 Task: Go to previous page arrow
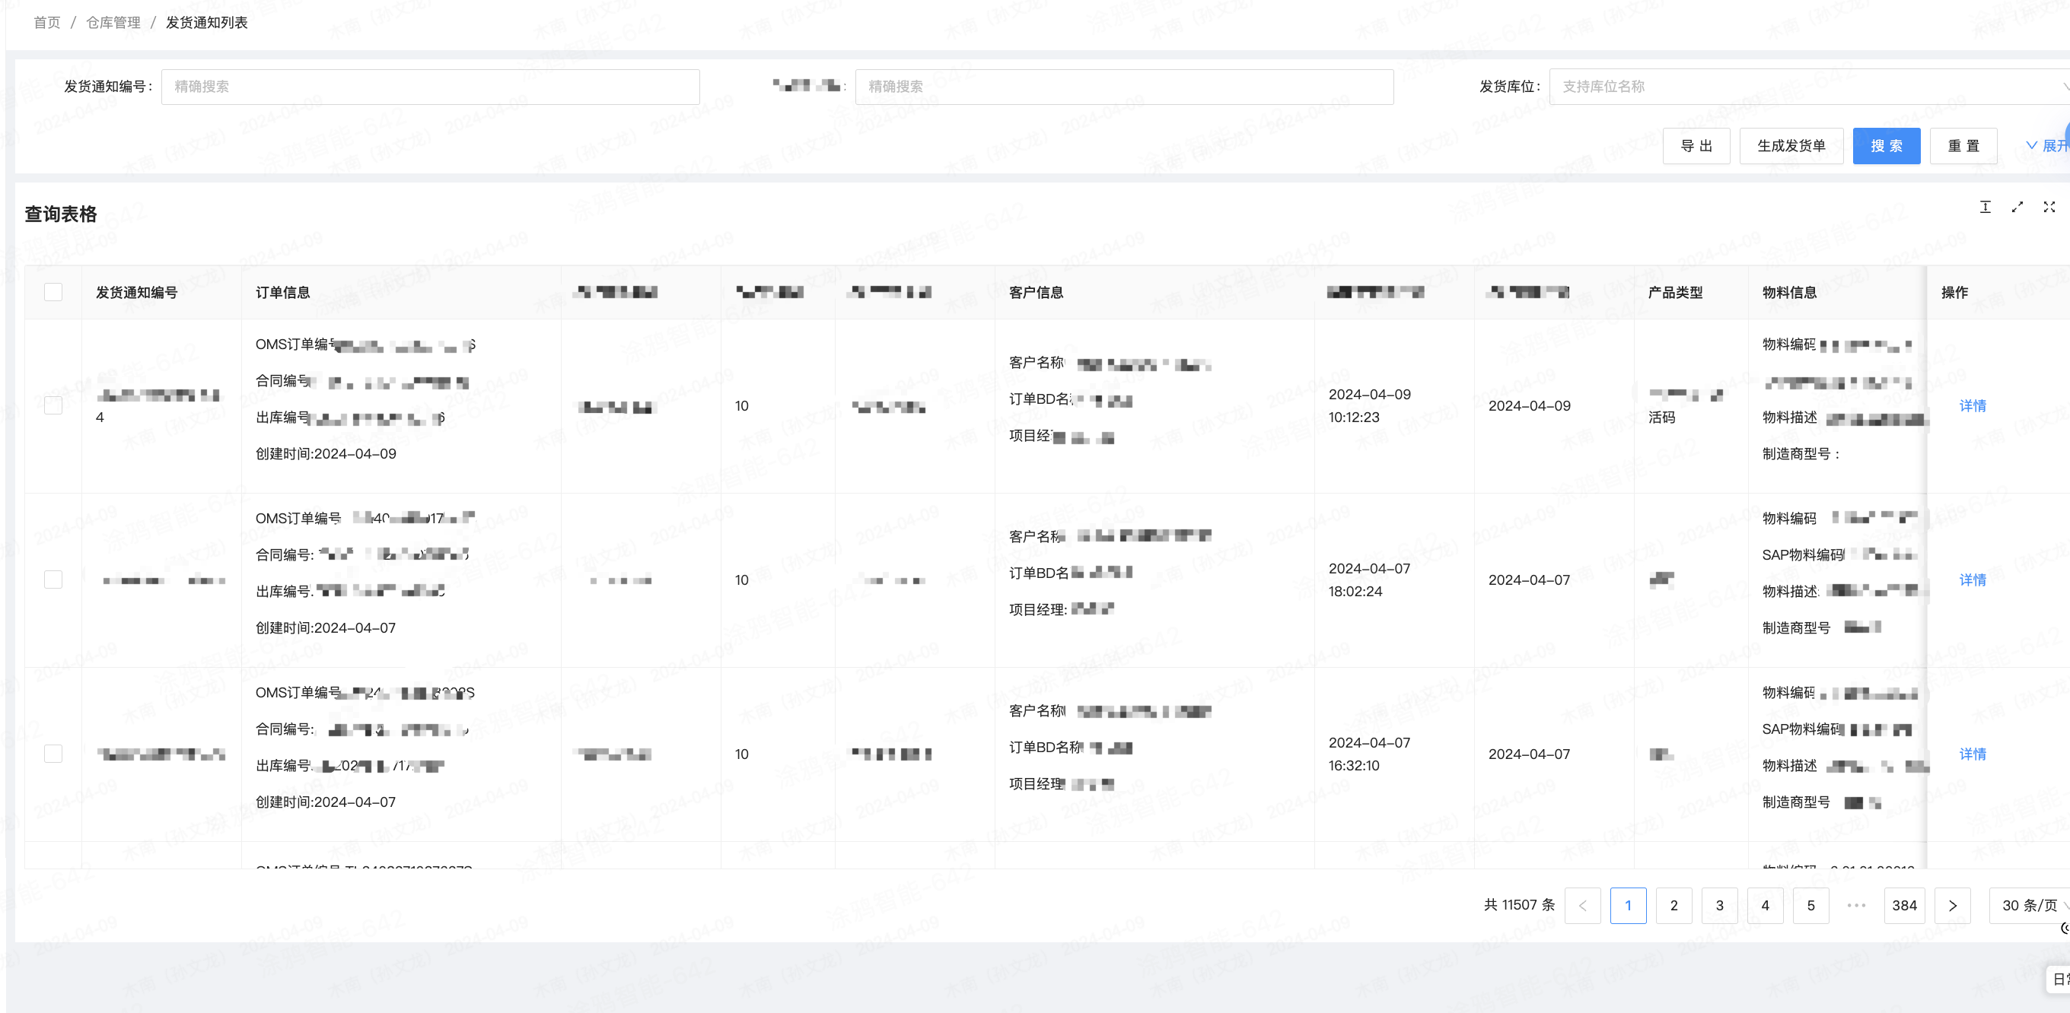tap(1582, 905)
